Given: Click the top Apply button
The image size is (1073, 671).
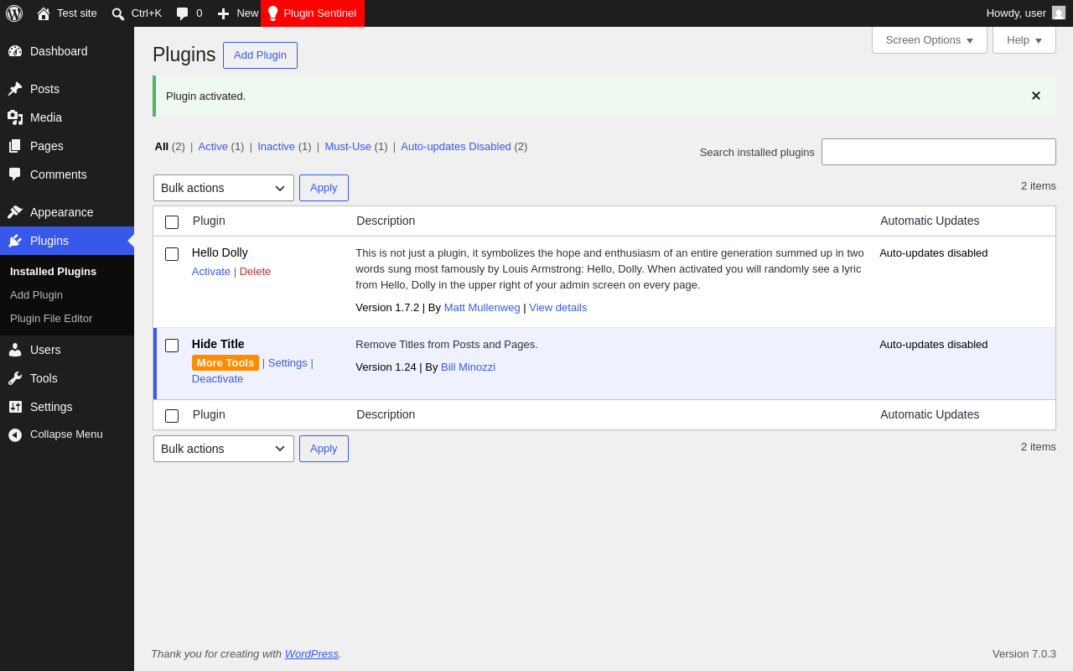Looking at the screenshot, I should point(324,188).
